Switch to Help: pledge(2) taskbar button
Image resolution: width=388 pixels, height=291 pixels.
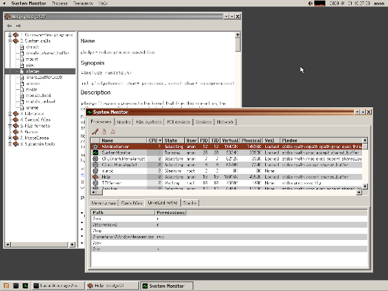pyautogui.click(x=113, y=286)
